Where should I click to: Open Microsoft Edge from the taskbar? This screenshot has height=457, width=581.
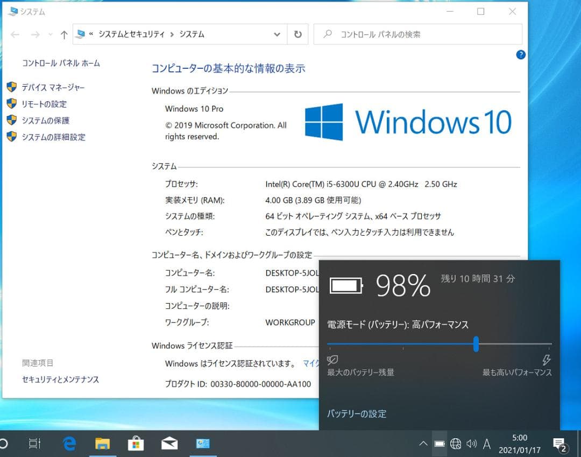(x=69, y=444)
